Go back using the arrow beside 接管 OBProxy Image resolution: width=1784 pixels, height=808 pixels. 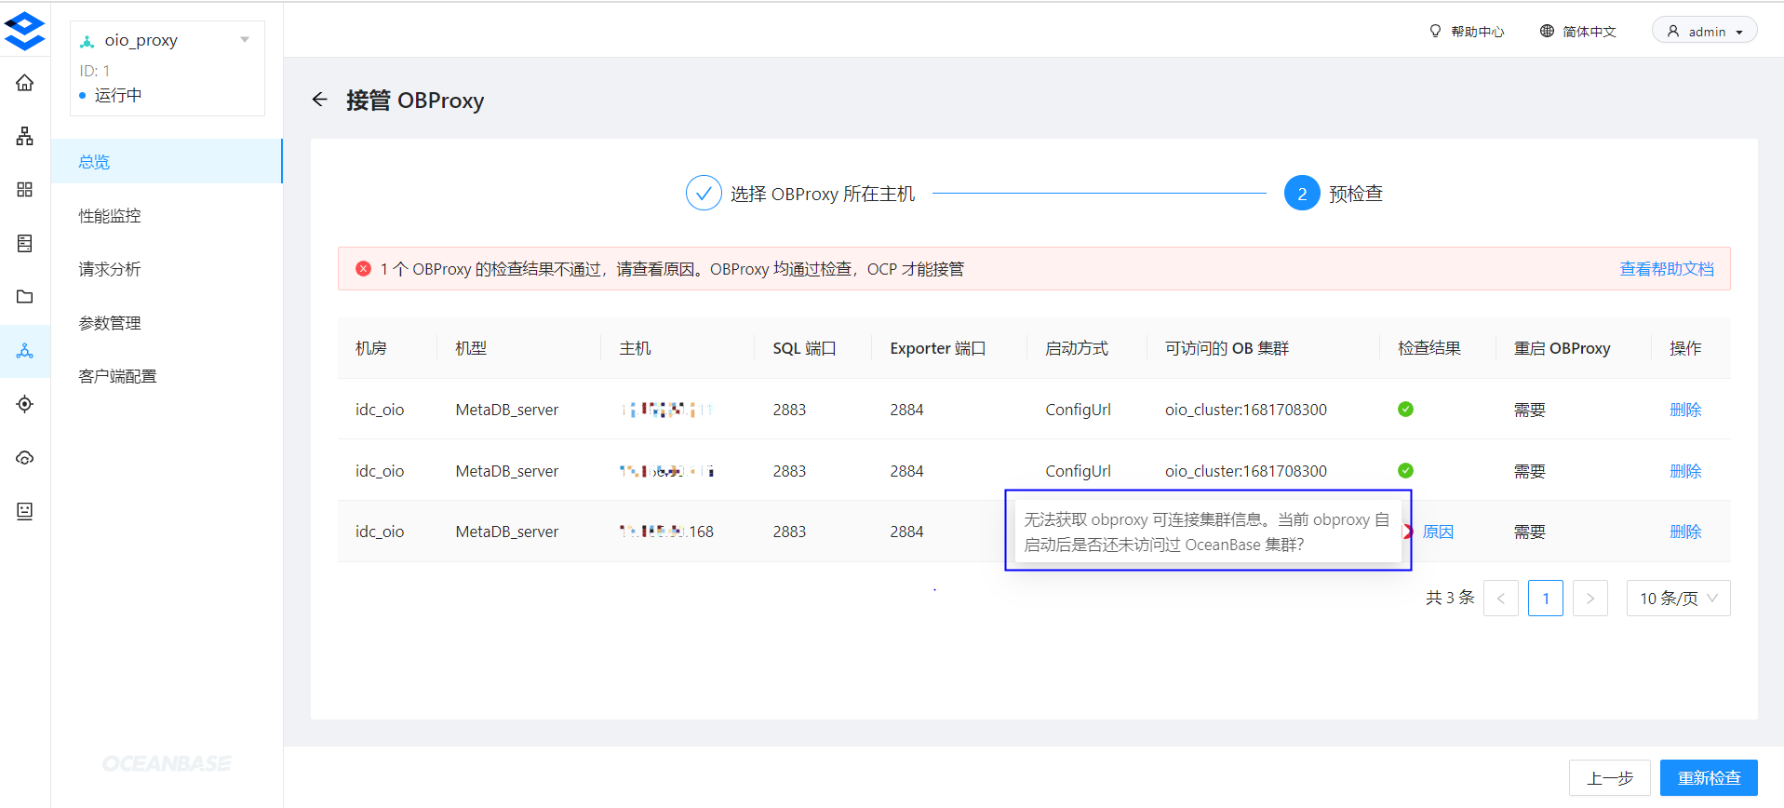coord(320,100)
